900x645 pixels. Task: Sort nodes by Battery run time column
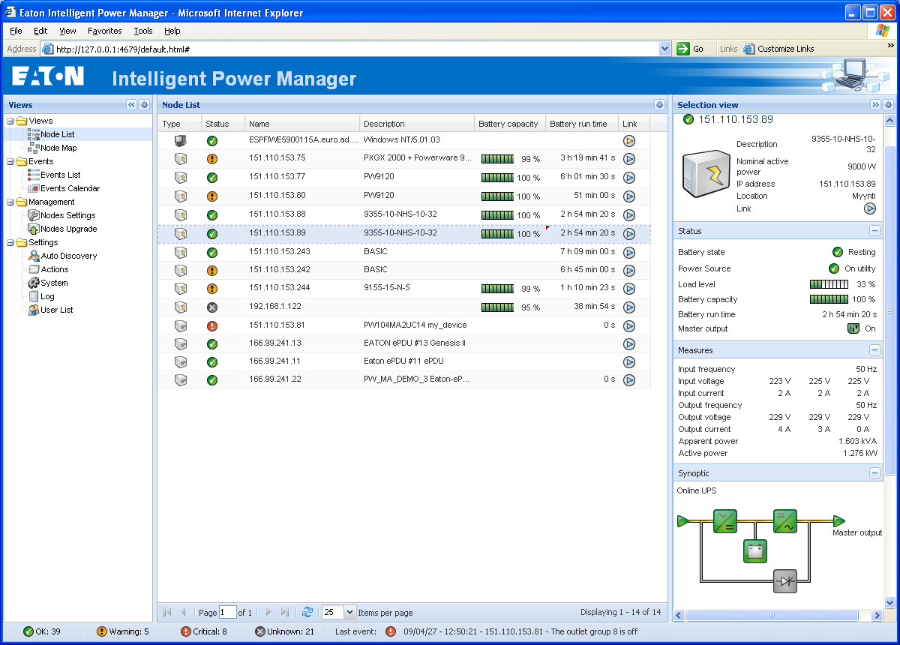tap(582, 124)
